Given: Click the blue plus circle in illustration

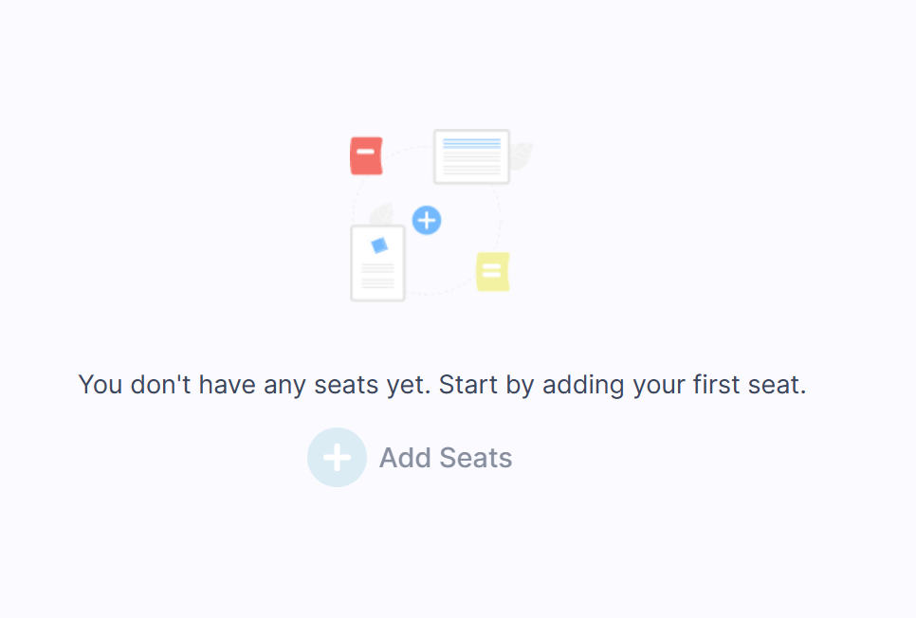Looking at the screenshot, I should [x=427, y=220].
